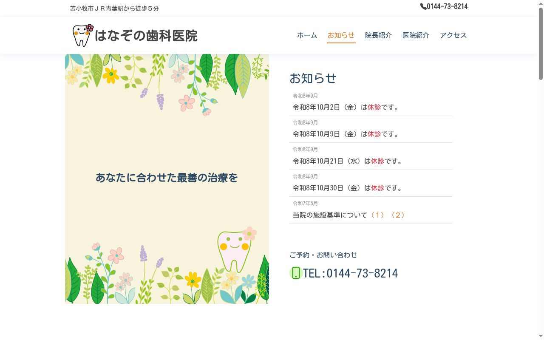The height and width of the screenshot is (340, 544).
Task: Click the お知らせ section heading
Action: pos(313,78)
